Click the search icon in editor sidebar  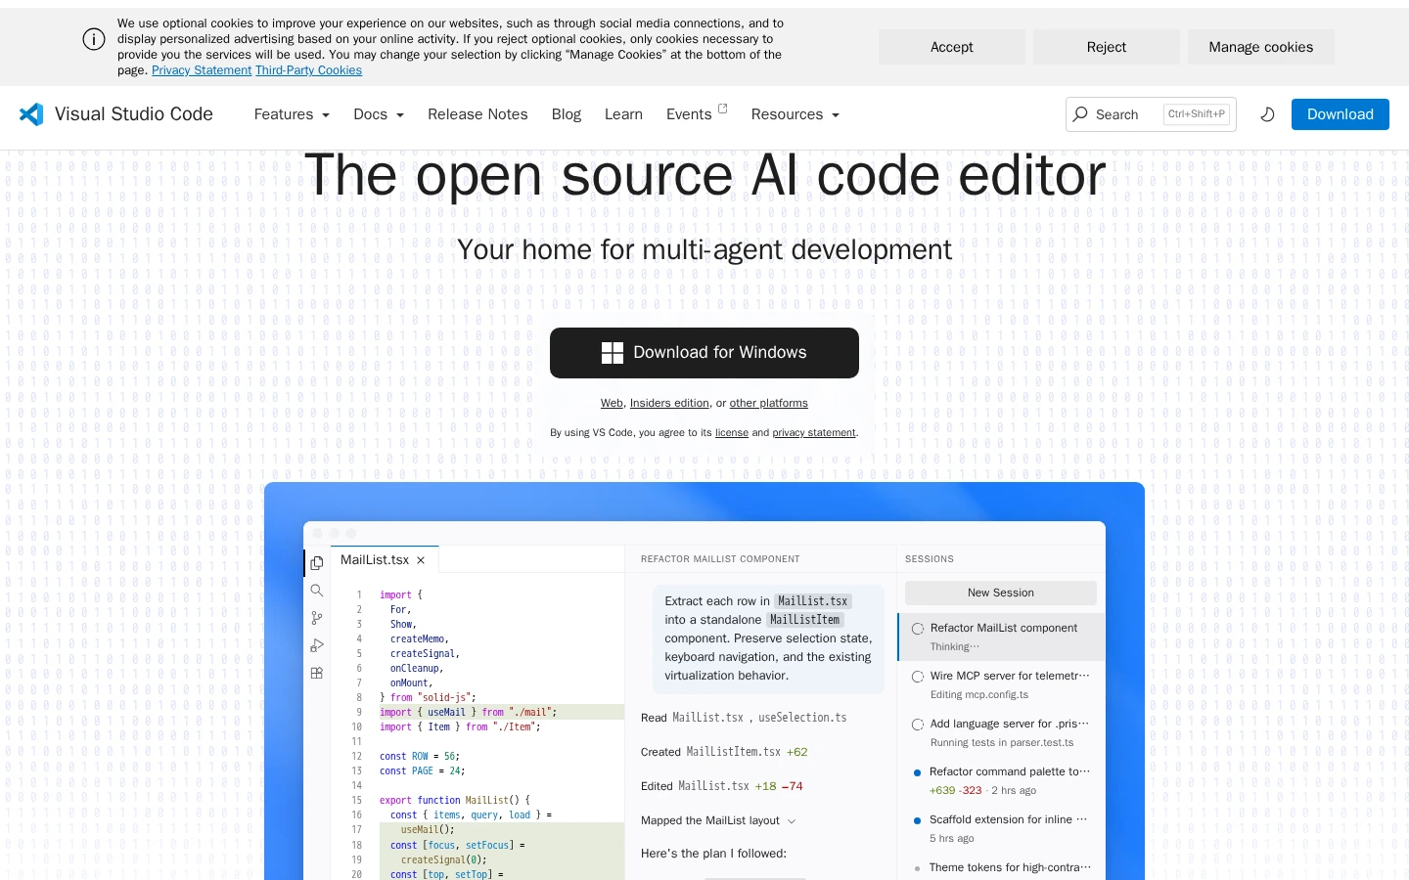(317, 591)
